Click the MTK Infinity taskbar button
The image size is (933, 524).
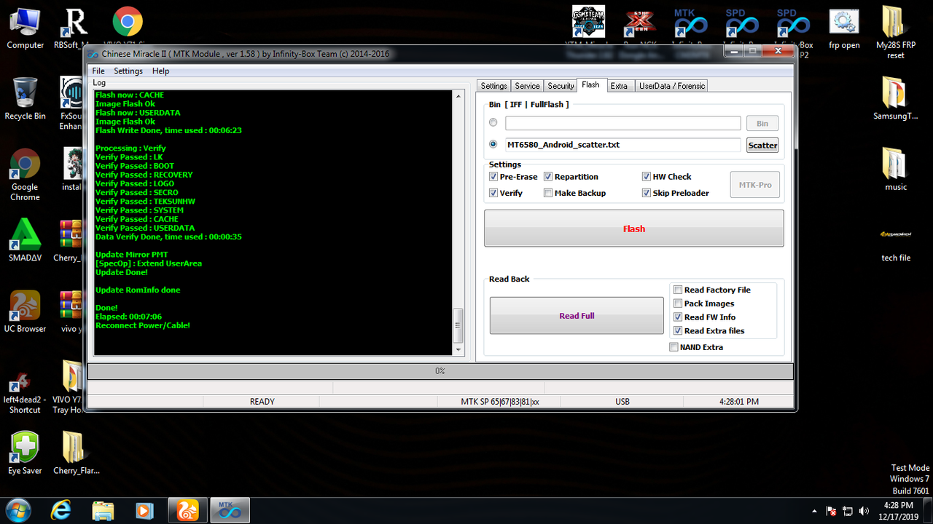pyautogui.click(x=230, y=510)
